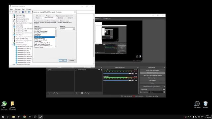
Task: Toggle lock on screen capture source
Action: pos(101,70)
